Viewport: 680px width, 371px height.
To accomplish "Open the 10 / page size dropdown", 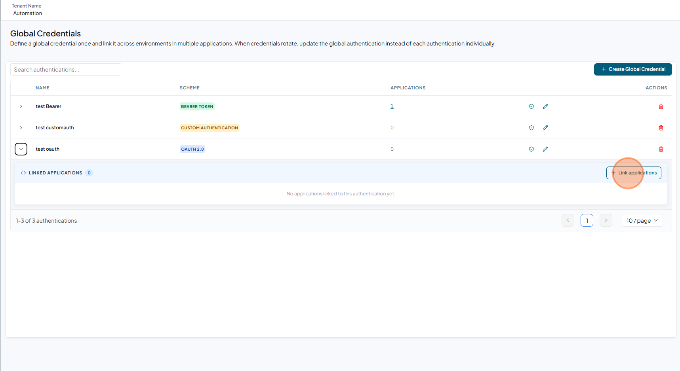I will 642,220.
